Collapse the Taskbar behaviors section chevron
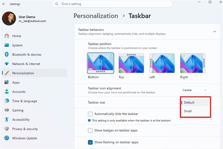223x149 pixels. point(214,32)
